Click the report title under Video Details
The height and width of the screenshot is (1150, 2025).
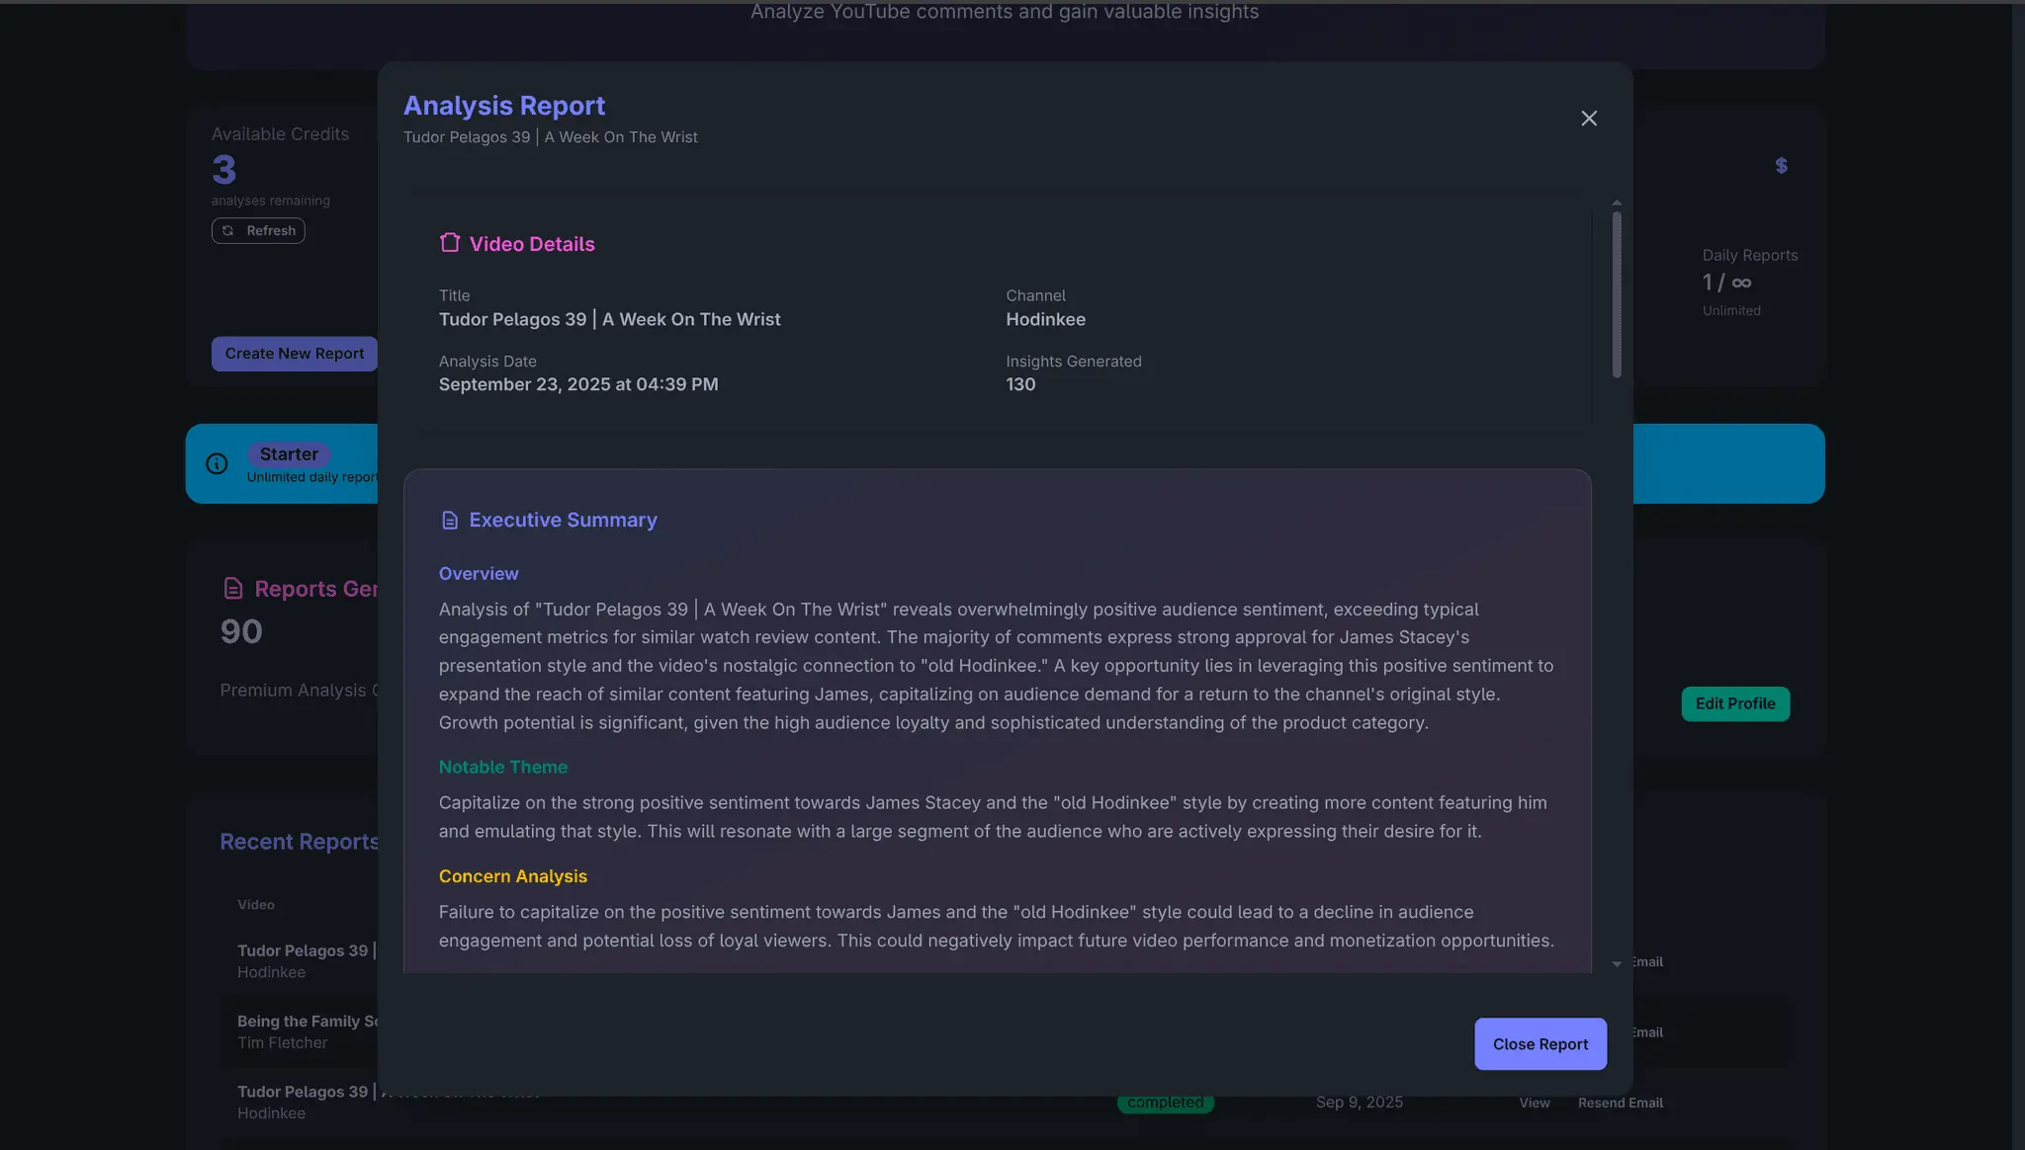coord(610,319)
